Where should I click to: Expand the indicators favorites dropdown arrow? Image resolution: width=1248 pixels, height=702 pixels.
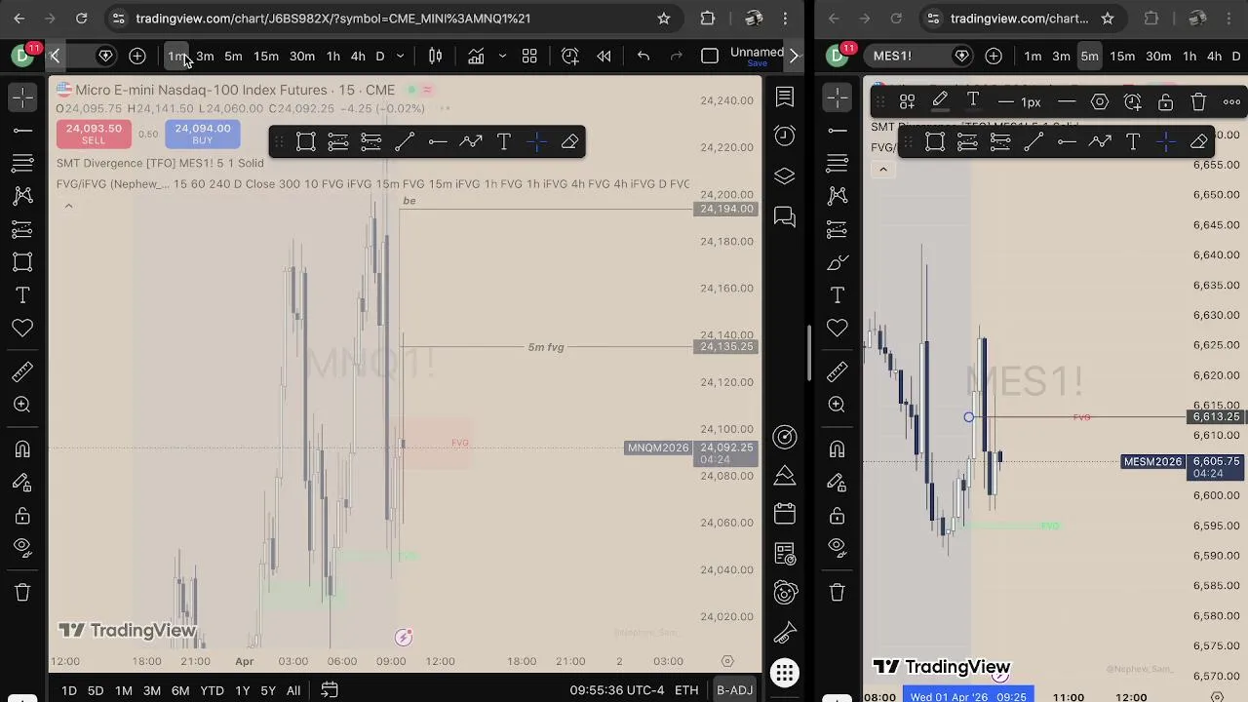502,57
